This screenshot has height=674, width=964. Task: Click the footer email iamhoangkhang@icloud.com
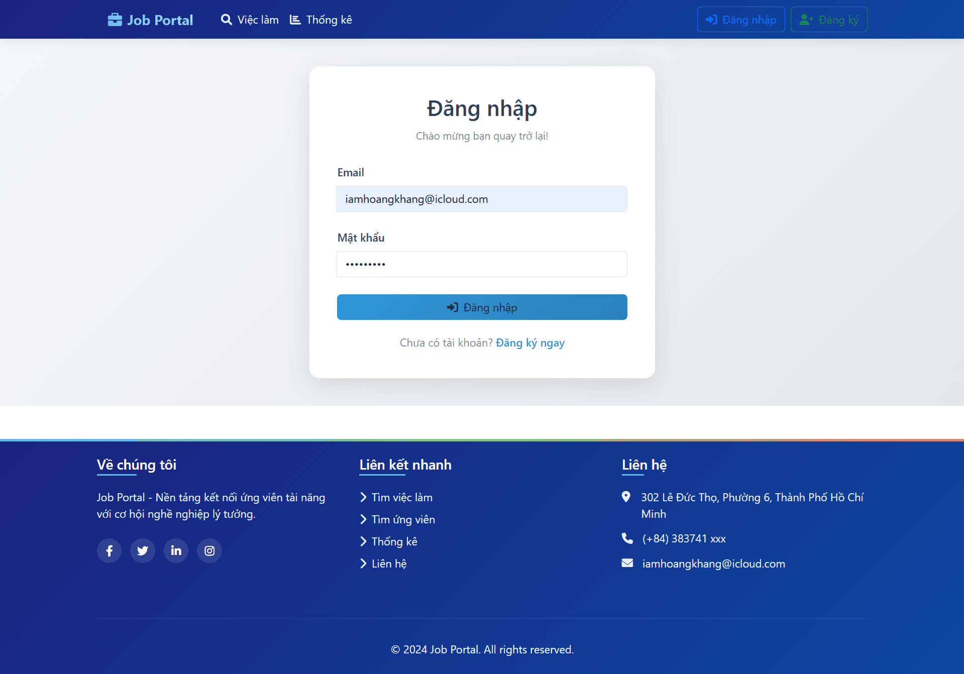click(x=714, y=564)
